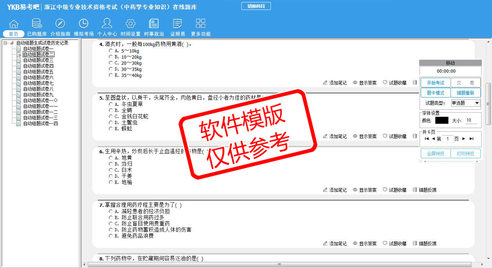This screenshot has width=492, height=268.
Task: Go to next page arrow in pager
Action: [464, 139]
